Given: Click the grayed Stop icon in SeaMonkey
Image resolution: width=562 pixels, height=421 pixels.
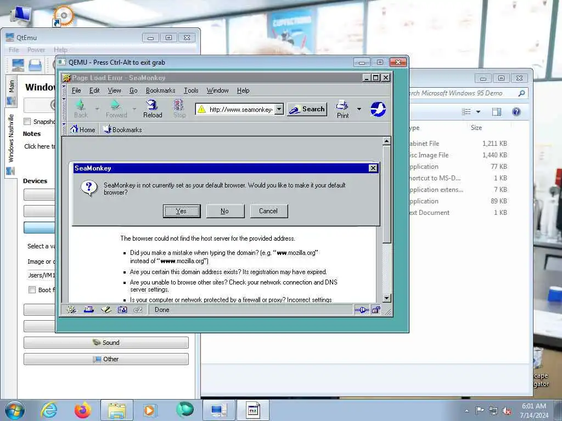Looking at the screenshot, I should coord(178,105).
